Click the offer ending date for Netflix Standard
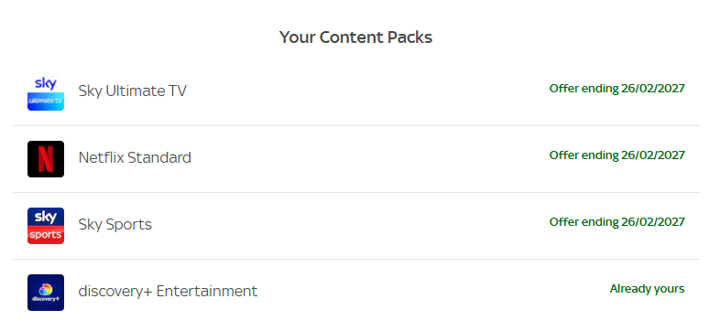The width and height of the screenshot is (709, 331). point(617,155)
